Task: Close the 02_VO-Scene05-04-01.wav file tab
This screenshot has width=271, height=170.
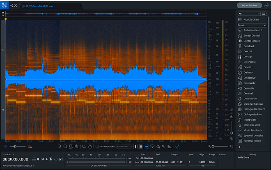Action: (23, 6)
